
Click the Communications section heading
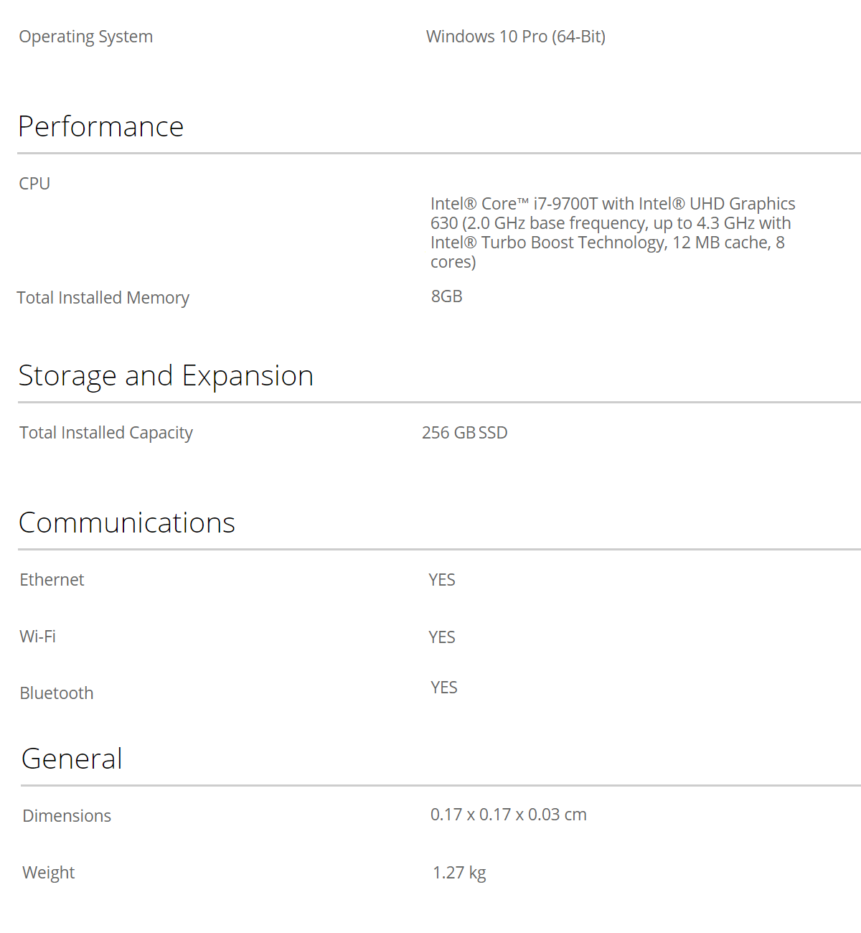click(127, 522)
